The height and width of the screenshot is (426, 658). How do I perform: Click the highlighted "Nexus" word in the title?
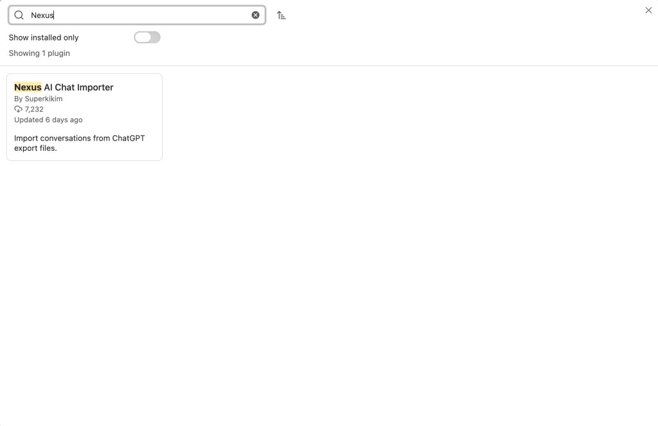(x=28, y=87)
